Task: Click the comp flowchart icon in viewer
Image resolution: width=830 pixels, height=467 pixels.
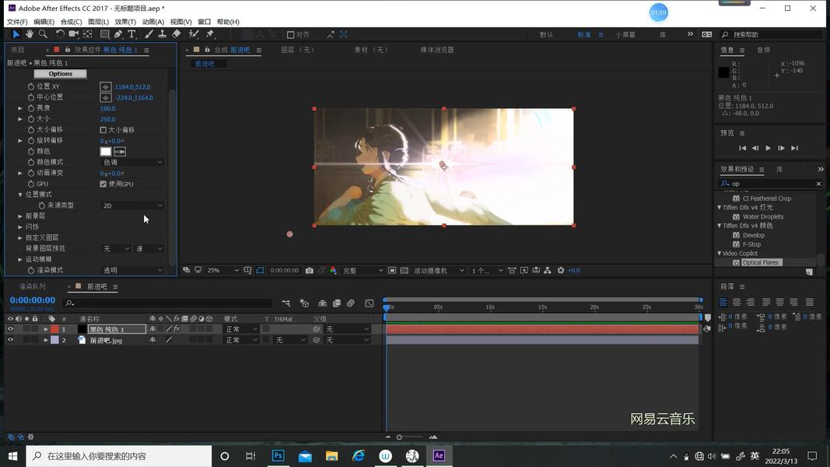Action: tap(548, 271)
